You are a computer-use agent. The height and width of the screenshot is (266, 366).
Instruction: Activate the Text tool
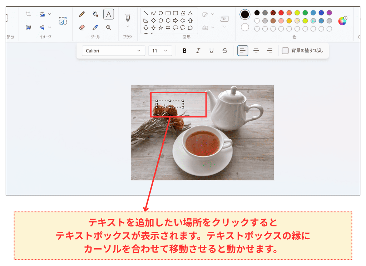pyautogui.click(x=109, y=14)
